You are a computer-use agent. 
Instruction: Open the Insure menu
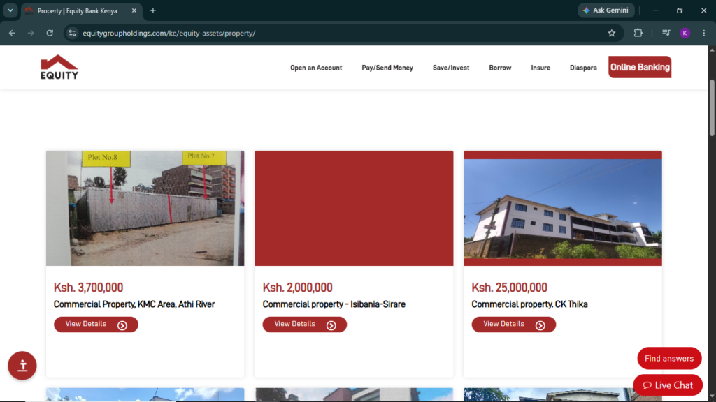click(x=540, y=68)
